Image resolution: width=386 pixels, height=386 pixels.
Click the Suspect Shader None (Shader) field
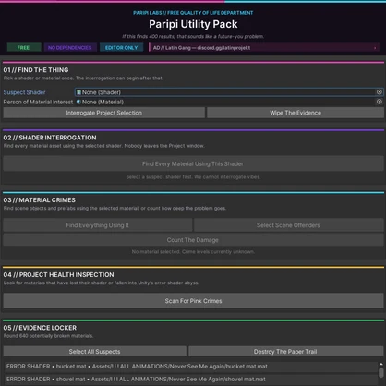(x=229, y=92)
